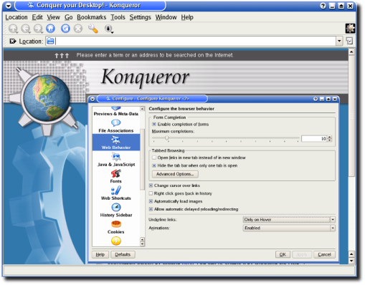Image resolution: width=365 pixels, height=285 pixels.
Task: Open Konqueror window menu button in titlebar
Action: (x=9, y=6)
